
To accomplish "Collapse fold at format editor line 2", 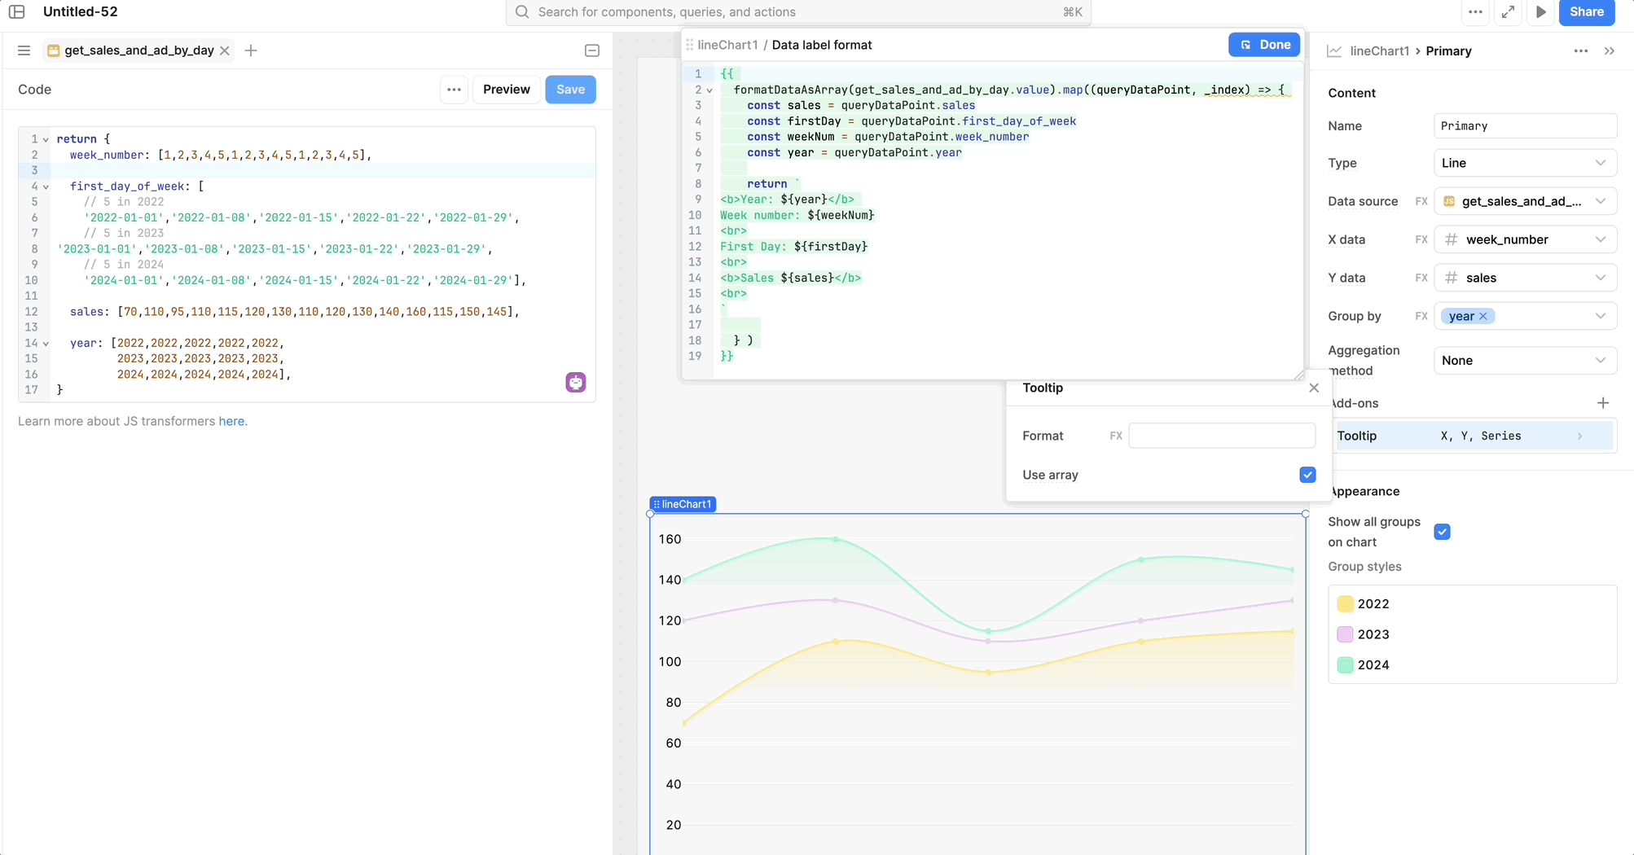I will point(709,90).
